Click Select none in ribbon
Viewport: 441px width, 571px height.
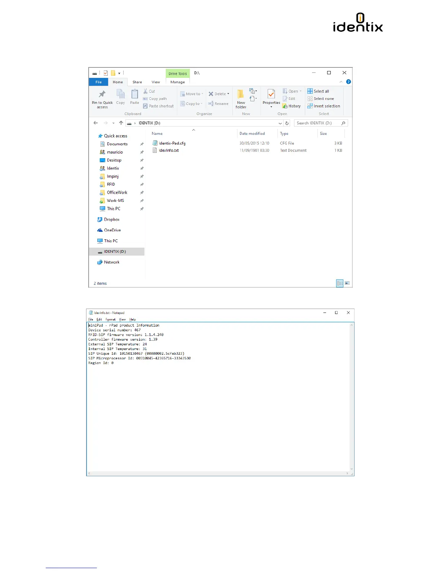point(321,99)
